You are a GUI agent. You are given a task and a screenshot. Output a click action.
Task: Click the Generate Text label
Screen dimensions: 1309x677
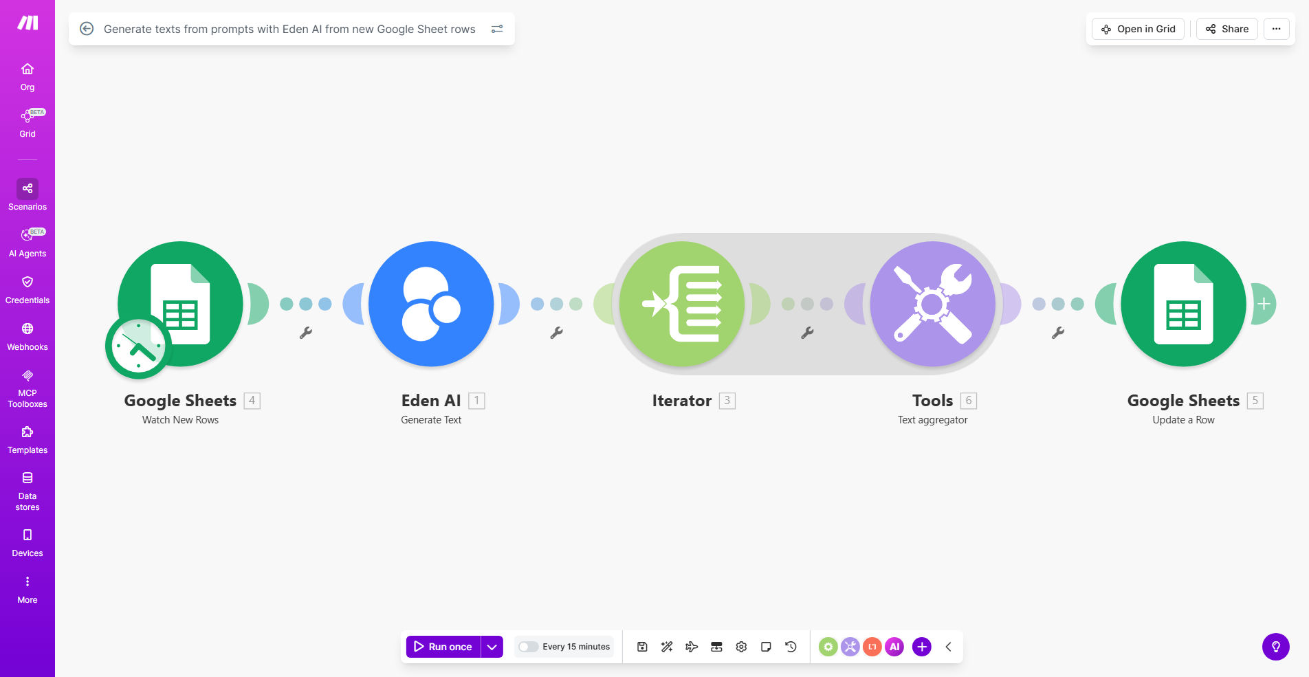point(431,420)
